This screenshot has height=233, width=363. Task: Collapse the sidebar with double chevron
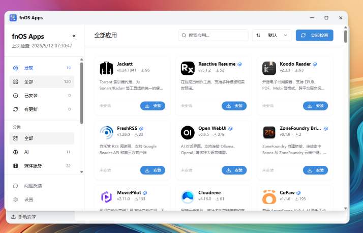click(x=74, y=36)
